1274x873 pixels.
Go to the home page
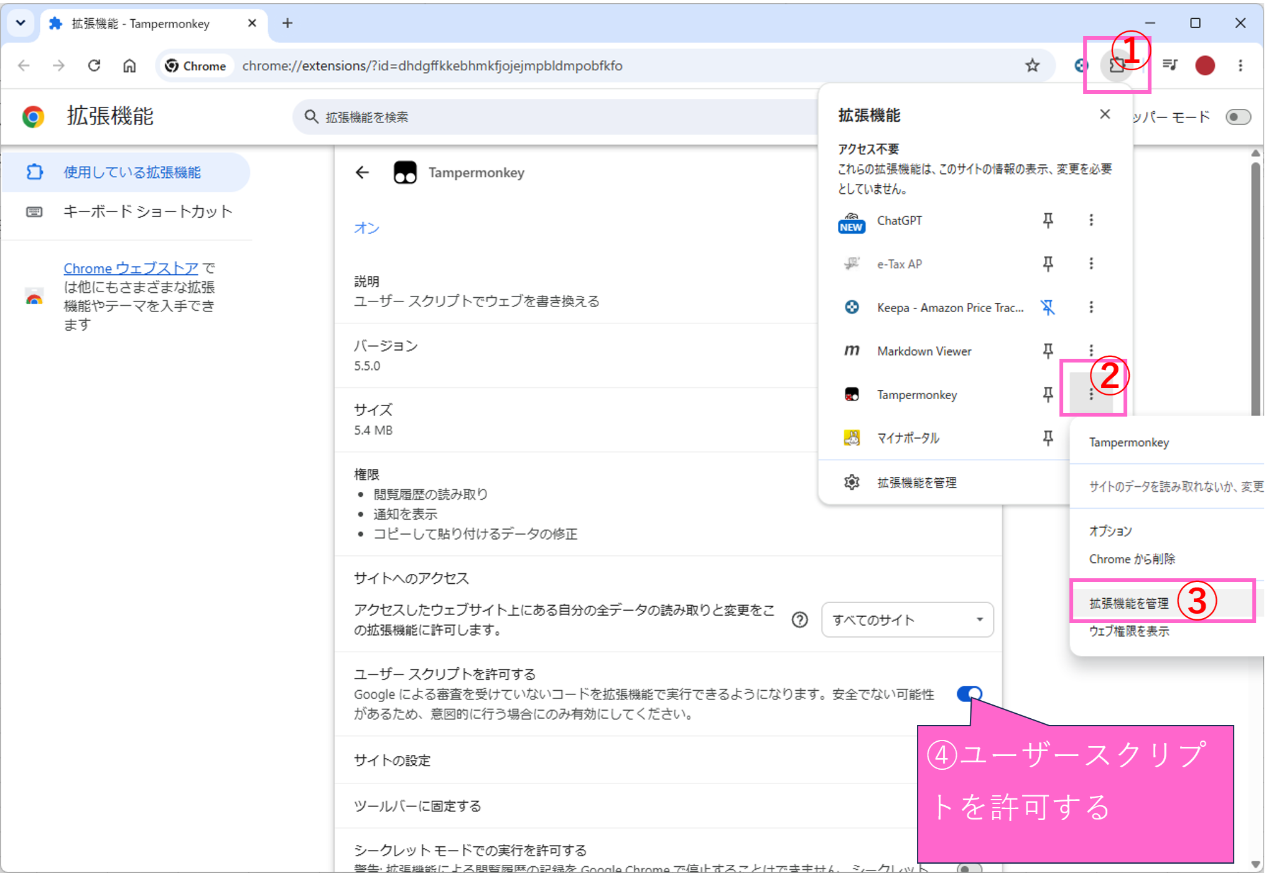click(x=129, y=65)
